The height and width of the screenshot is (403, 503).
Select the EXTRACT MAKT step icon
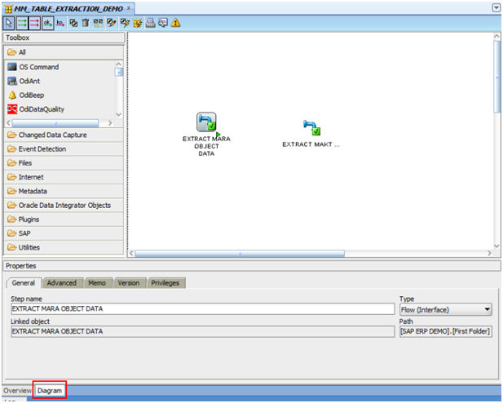coord(311,127)
